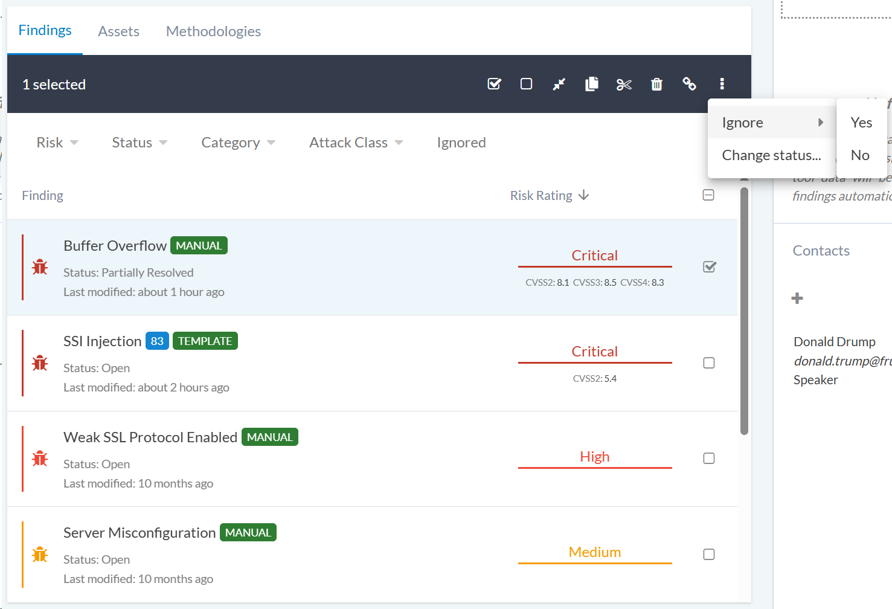892x609 pixels.
Task: Click the link findings chain icon
Action: (689, 84)
